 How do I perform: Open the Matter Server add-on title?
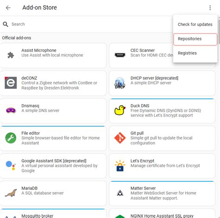[143, 188]
